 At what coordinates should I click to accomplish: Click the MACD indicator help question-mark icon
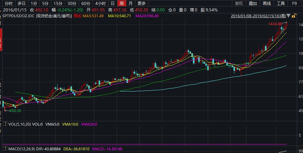pos(5,149)
